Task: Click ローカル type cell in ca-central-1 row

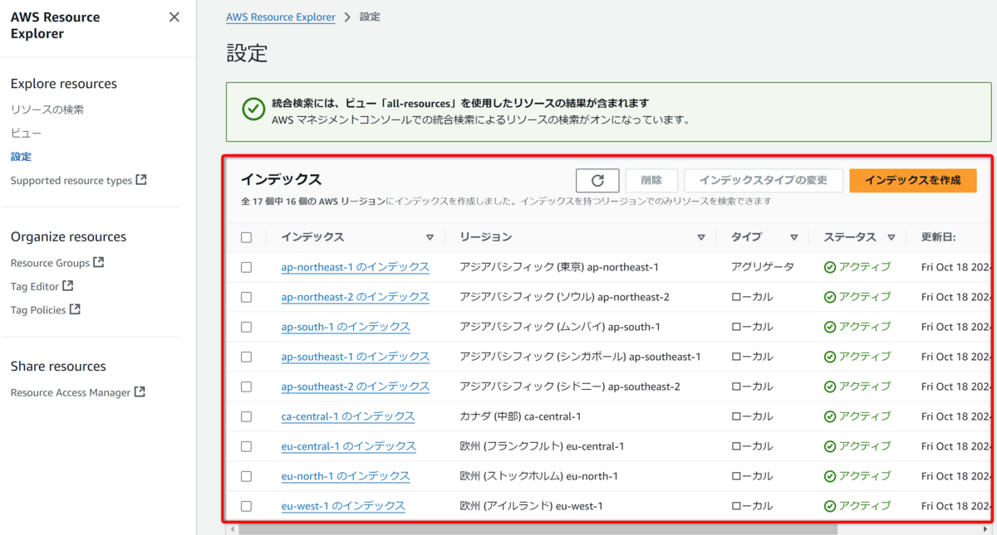Action: [752, 416]
